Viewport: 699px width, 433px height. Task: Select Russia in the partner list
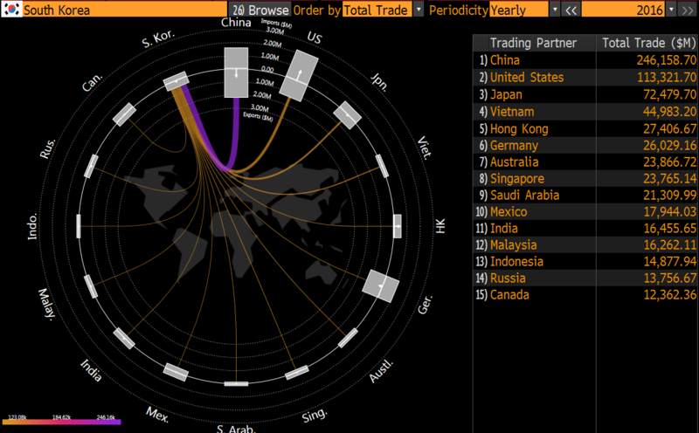[x=585, y=278]
